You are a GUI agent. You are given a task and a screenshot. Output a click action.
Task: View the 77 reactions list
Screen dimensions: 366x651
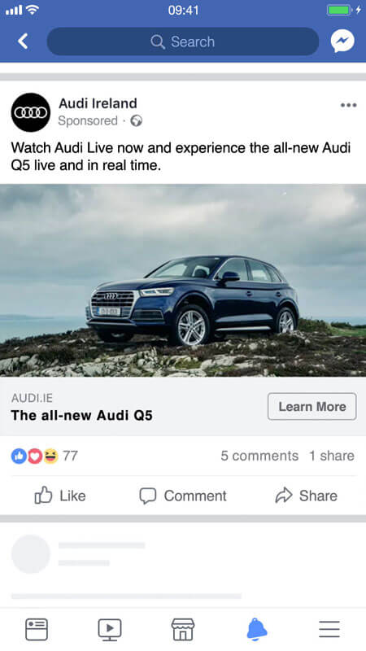point(45,456)
